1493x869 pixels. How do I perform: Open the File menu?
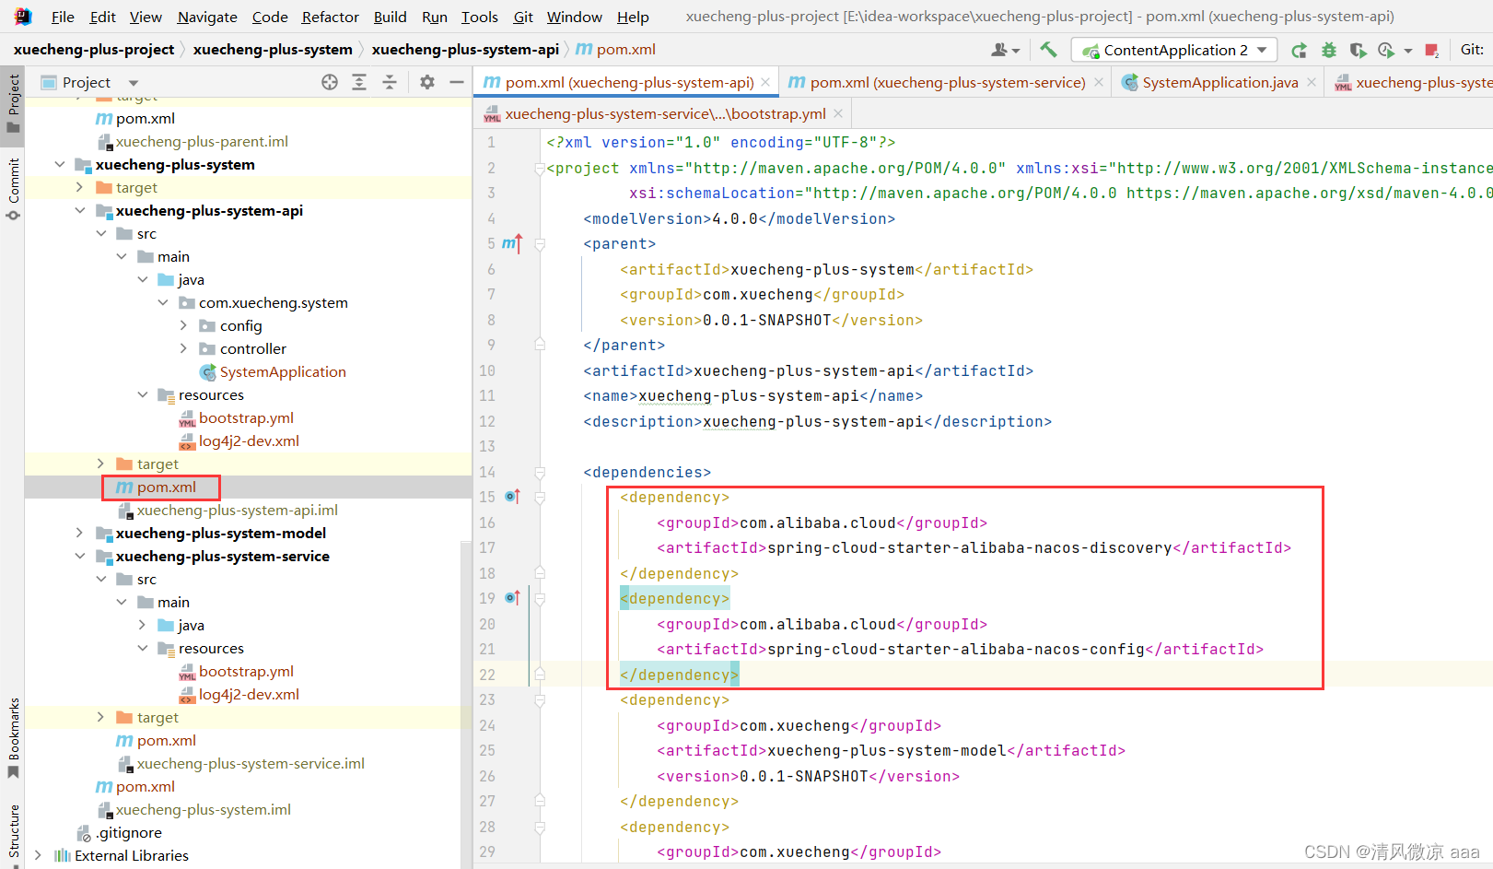(x=63, y=17)
